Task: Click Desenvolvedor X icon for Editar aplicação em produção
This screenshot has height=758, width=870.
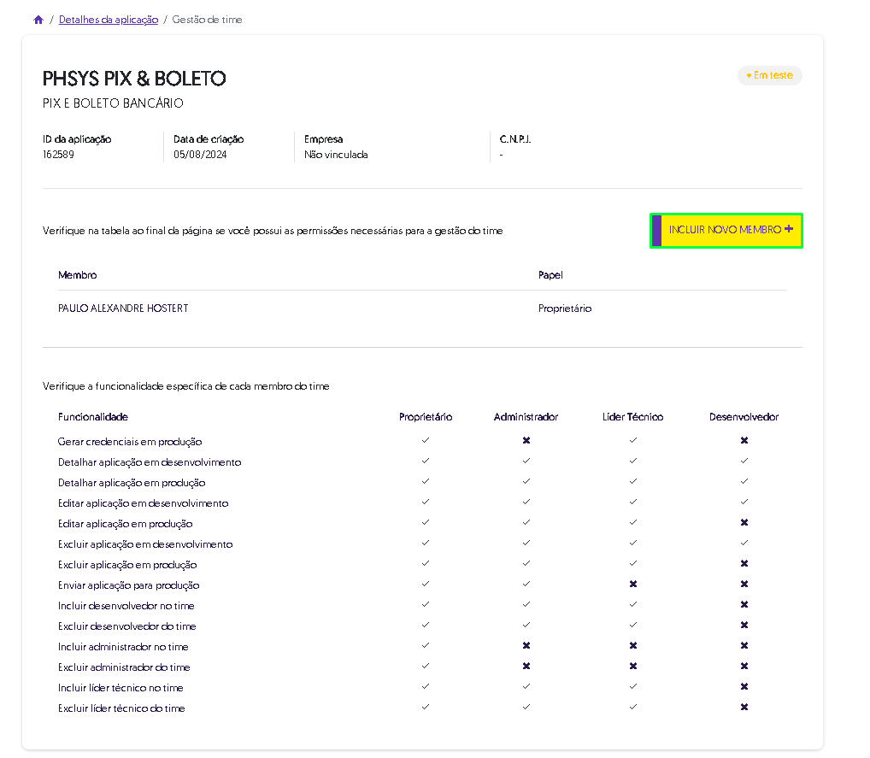Action: [x=744, y=523]
